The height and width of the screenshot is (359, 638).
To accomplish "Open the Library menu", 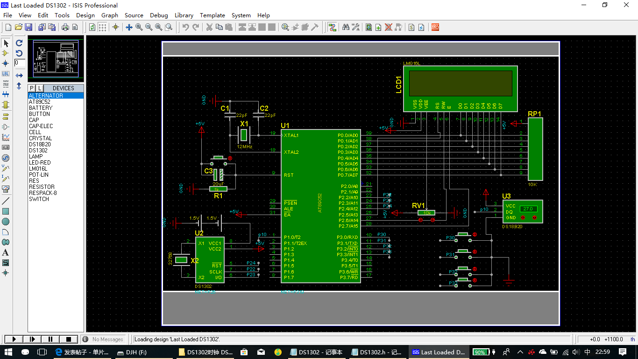I will click(x=184, y=15).
